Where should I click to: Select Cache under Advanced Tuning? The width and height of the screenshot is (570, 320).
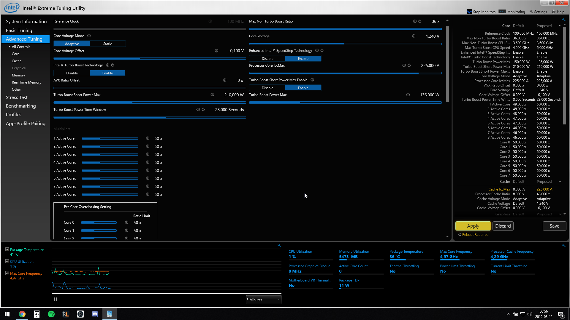tap(17, 61)
